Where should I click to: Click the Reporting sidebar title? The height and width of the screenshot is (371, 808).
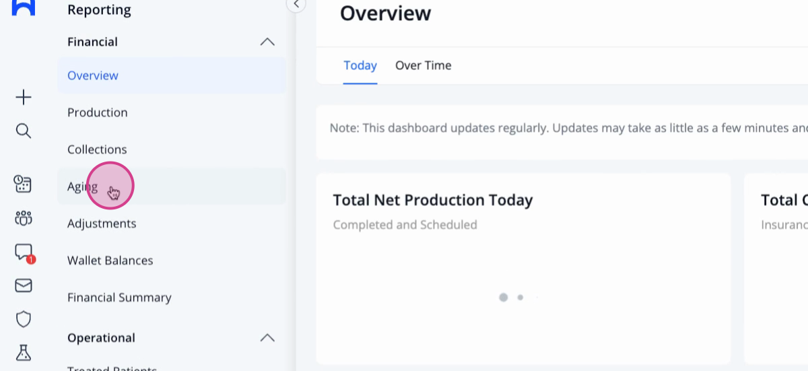click(x=99, y=10)
